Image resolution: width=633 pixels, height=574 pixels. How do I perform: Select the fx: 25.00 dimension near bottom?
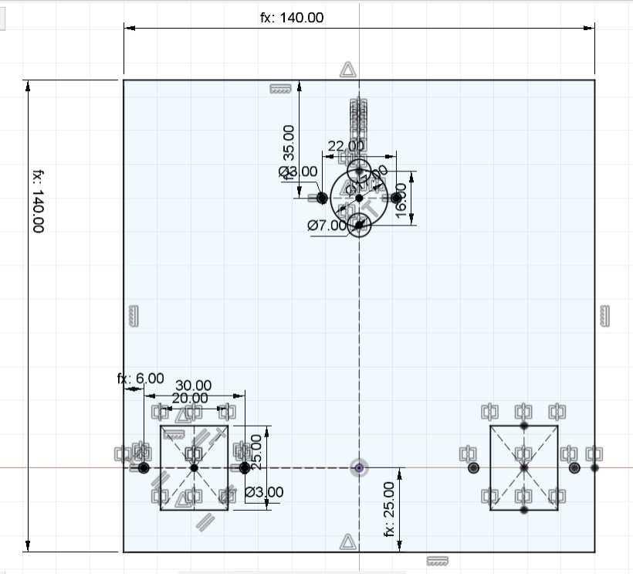(x=389, y=508)
